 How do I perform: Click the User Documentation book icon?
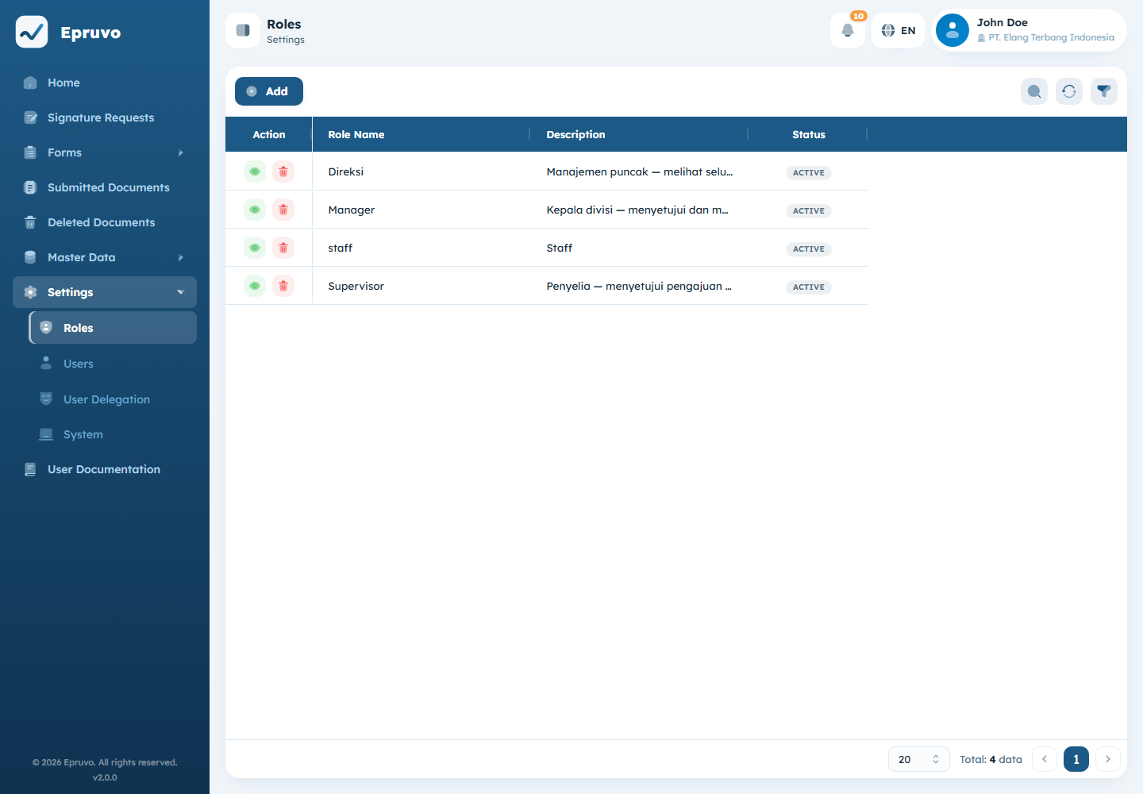click(30, 469)
